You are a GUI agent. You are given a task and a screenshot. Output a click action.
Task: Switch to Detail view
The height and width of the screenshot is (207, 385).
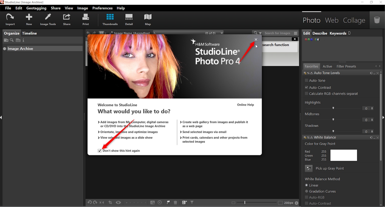[129, 20]
